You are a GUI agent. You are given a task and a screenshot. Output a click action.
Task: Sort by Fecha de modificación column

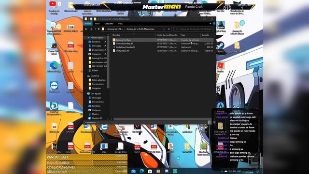168,35
